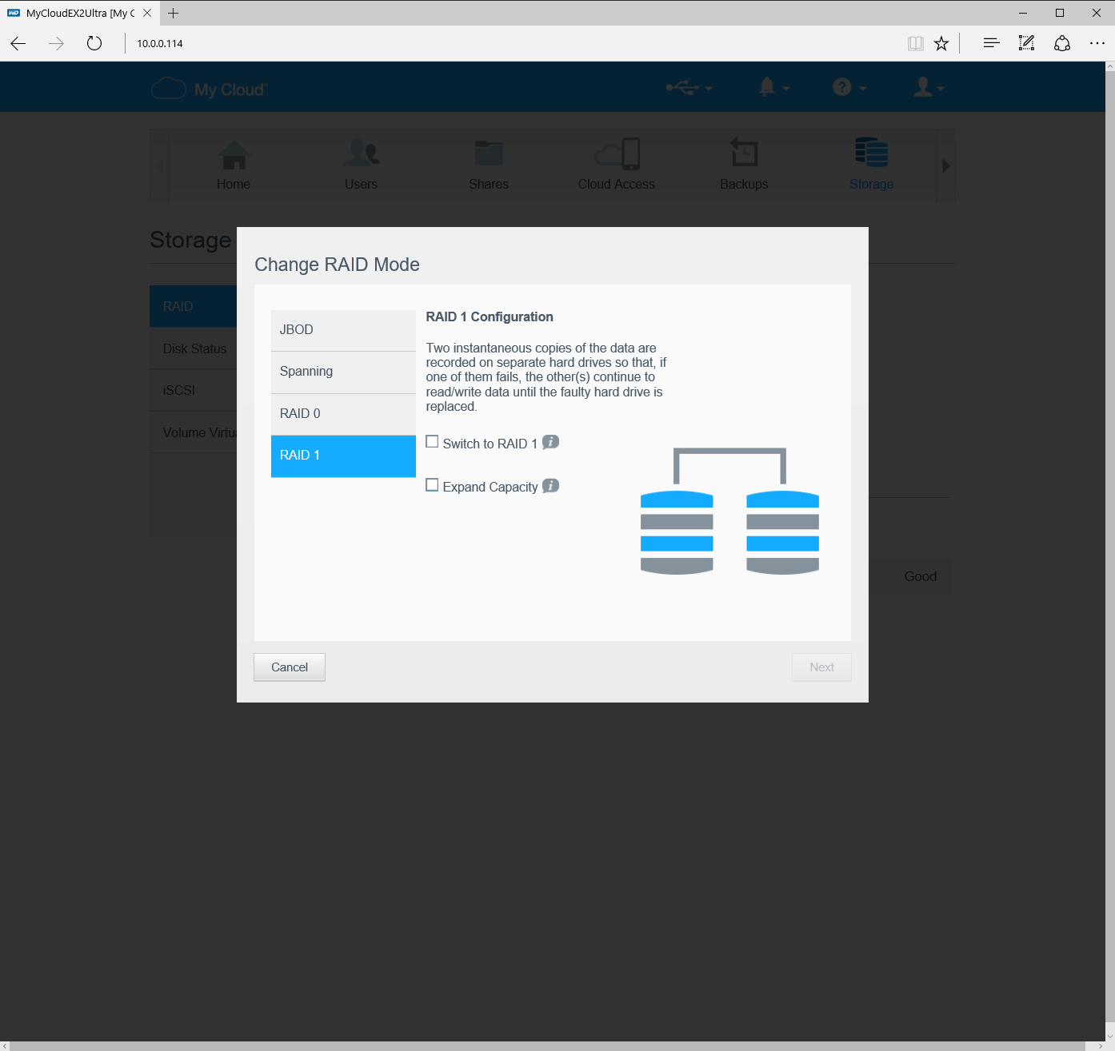The width and height of the screenshot is (1115, 1051).
Task: Click the Next button
Action: click(x=821, y=667)
